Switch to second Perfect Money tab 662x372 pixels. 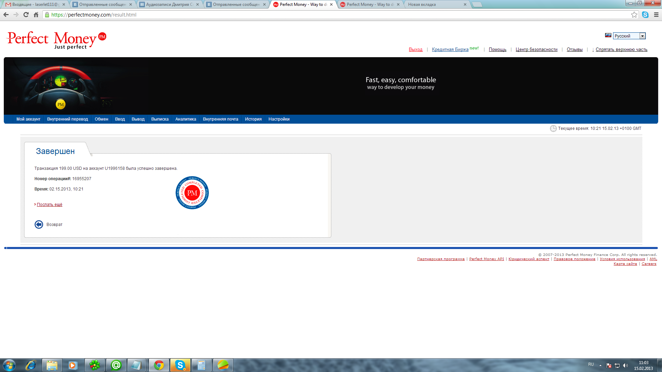tap(370, 4)
